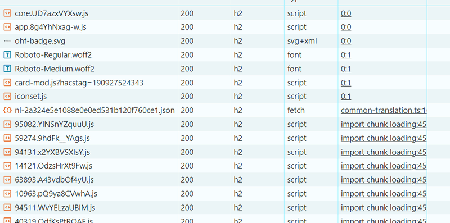This screenshot has height=223, width=450.
Task: Open import chunk loading link for 59274 script
Action: tap(384, 138)
